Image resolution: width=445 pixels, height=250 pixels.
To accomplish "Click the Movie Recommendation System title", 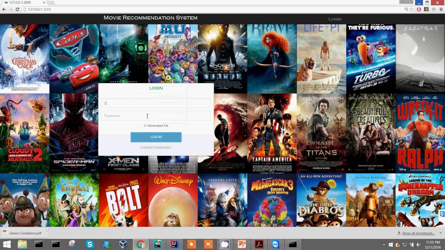I will 151,18.
